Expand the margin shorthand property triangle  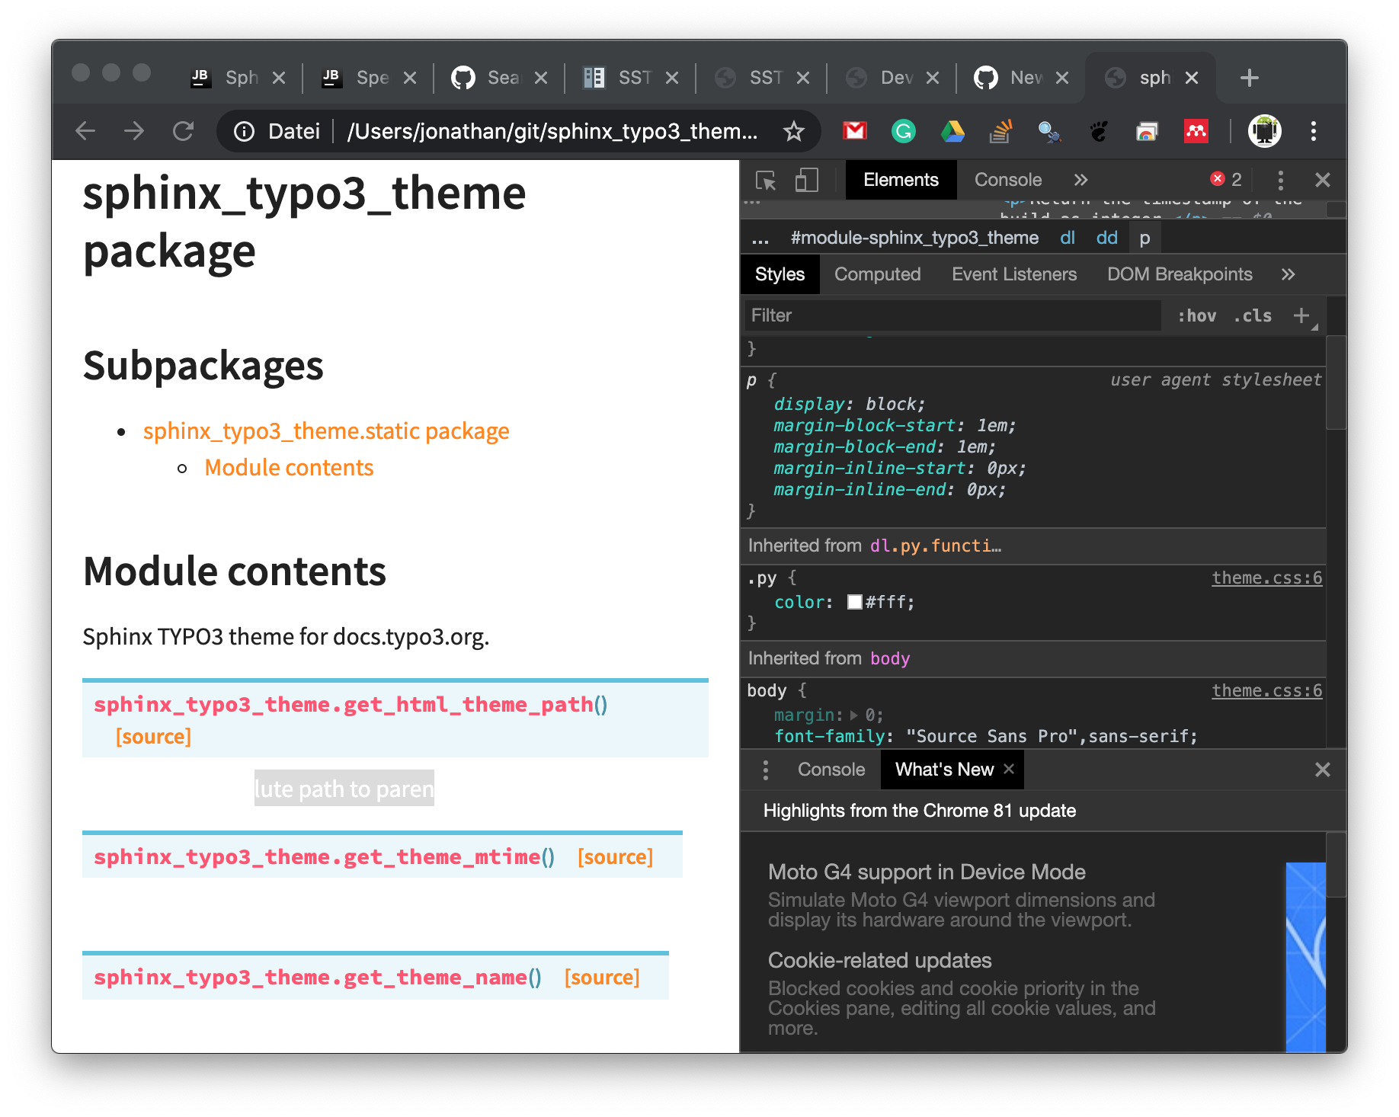point(854,715)
